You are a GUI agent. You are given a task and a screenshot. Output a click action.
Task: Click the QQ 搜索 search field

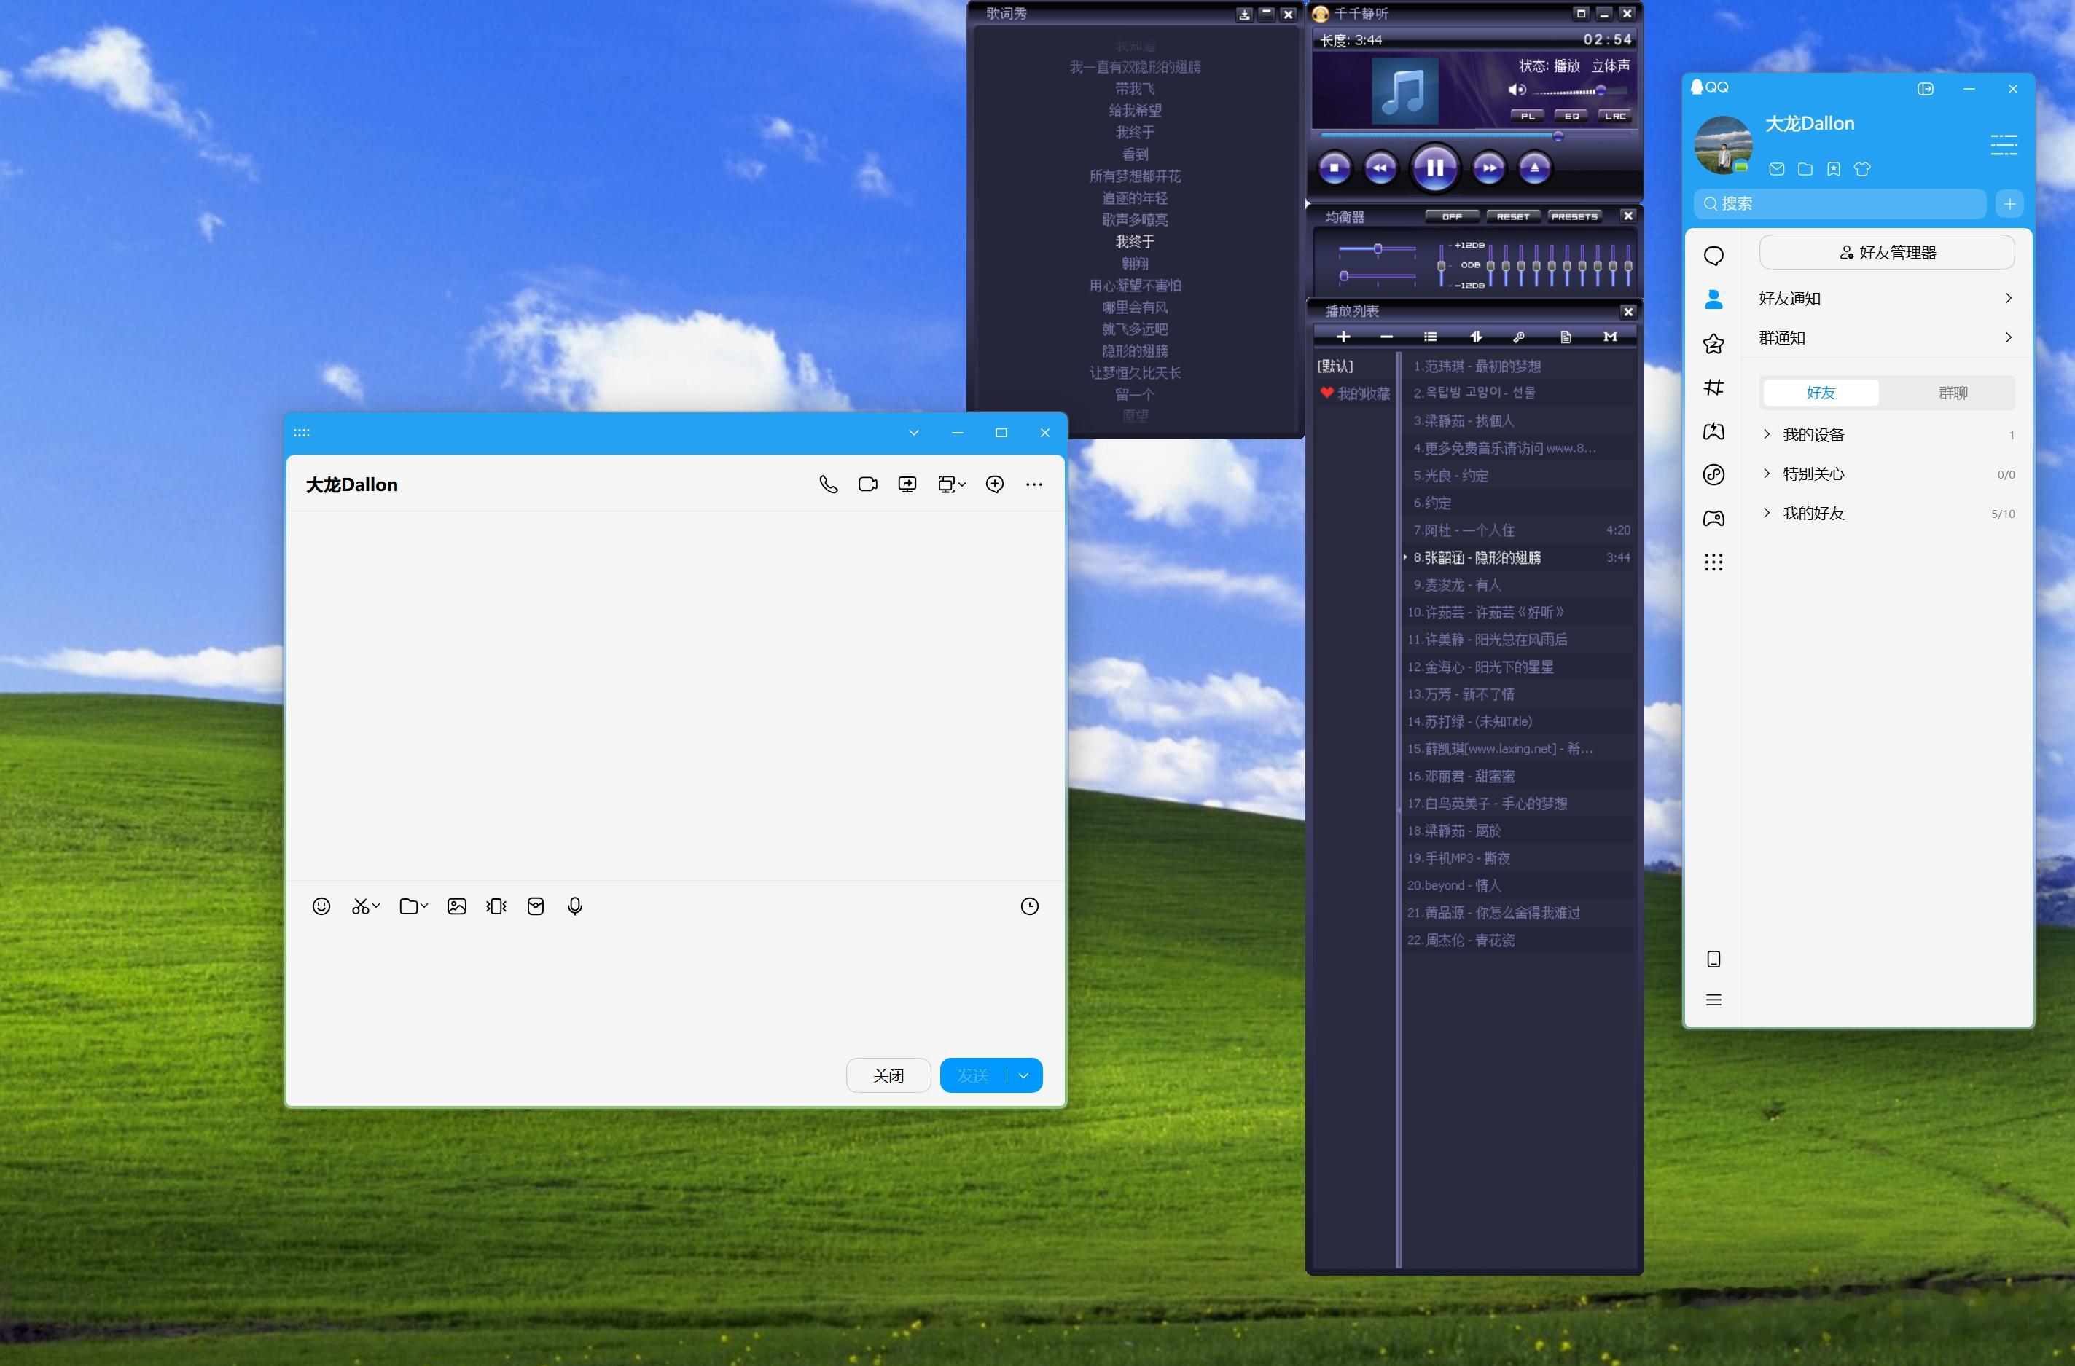click(x=1840, y=204)
